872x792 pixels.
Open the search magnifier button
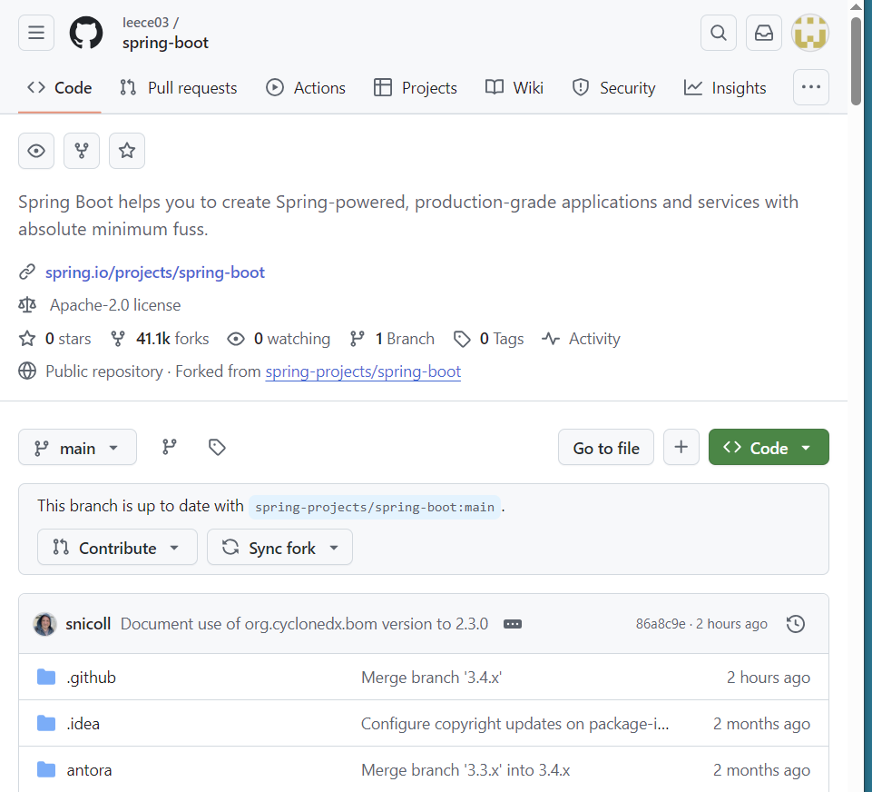(719, 33)
